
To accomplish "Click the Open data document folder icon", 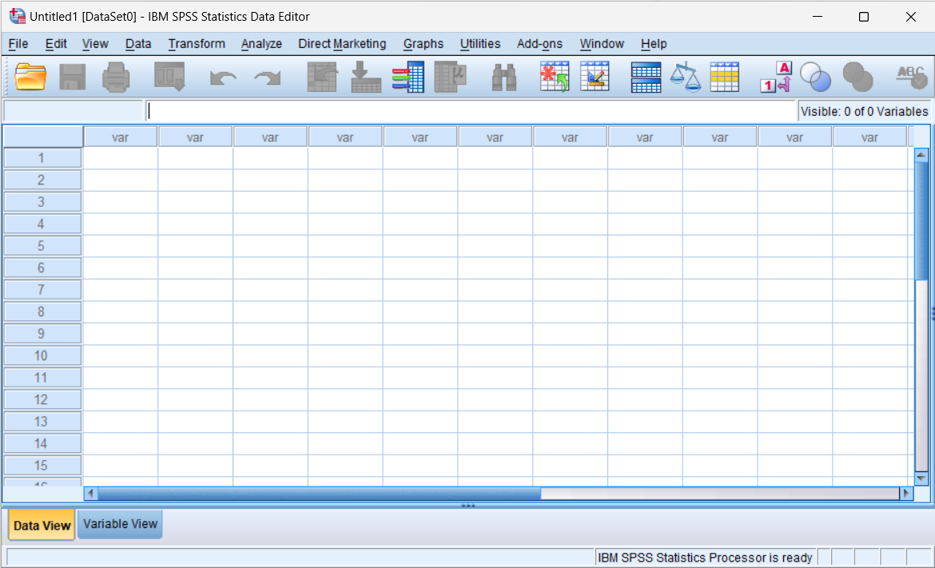I will pos(31,77).
